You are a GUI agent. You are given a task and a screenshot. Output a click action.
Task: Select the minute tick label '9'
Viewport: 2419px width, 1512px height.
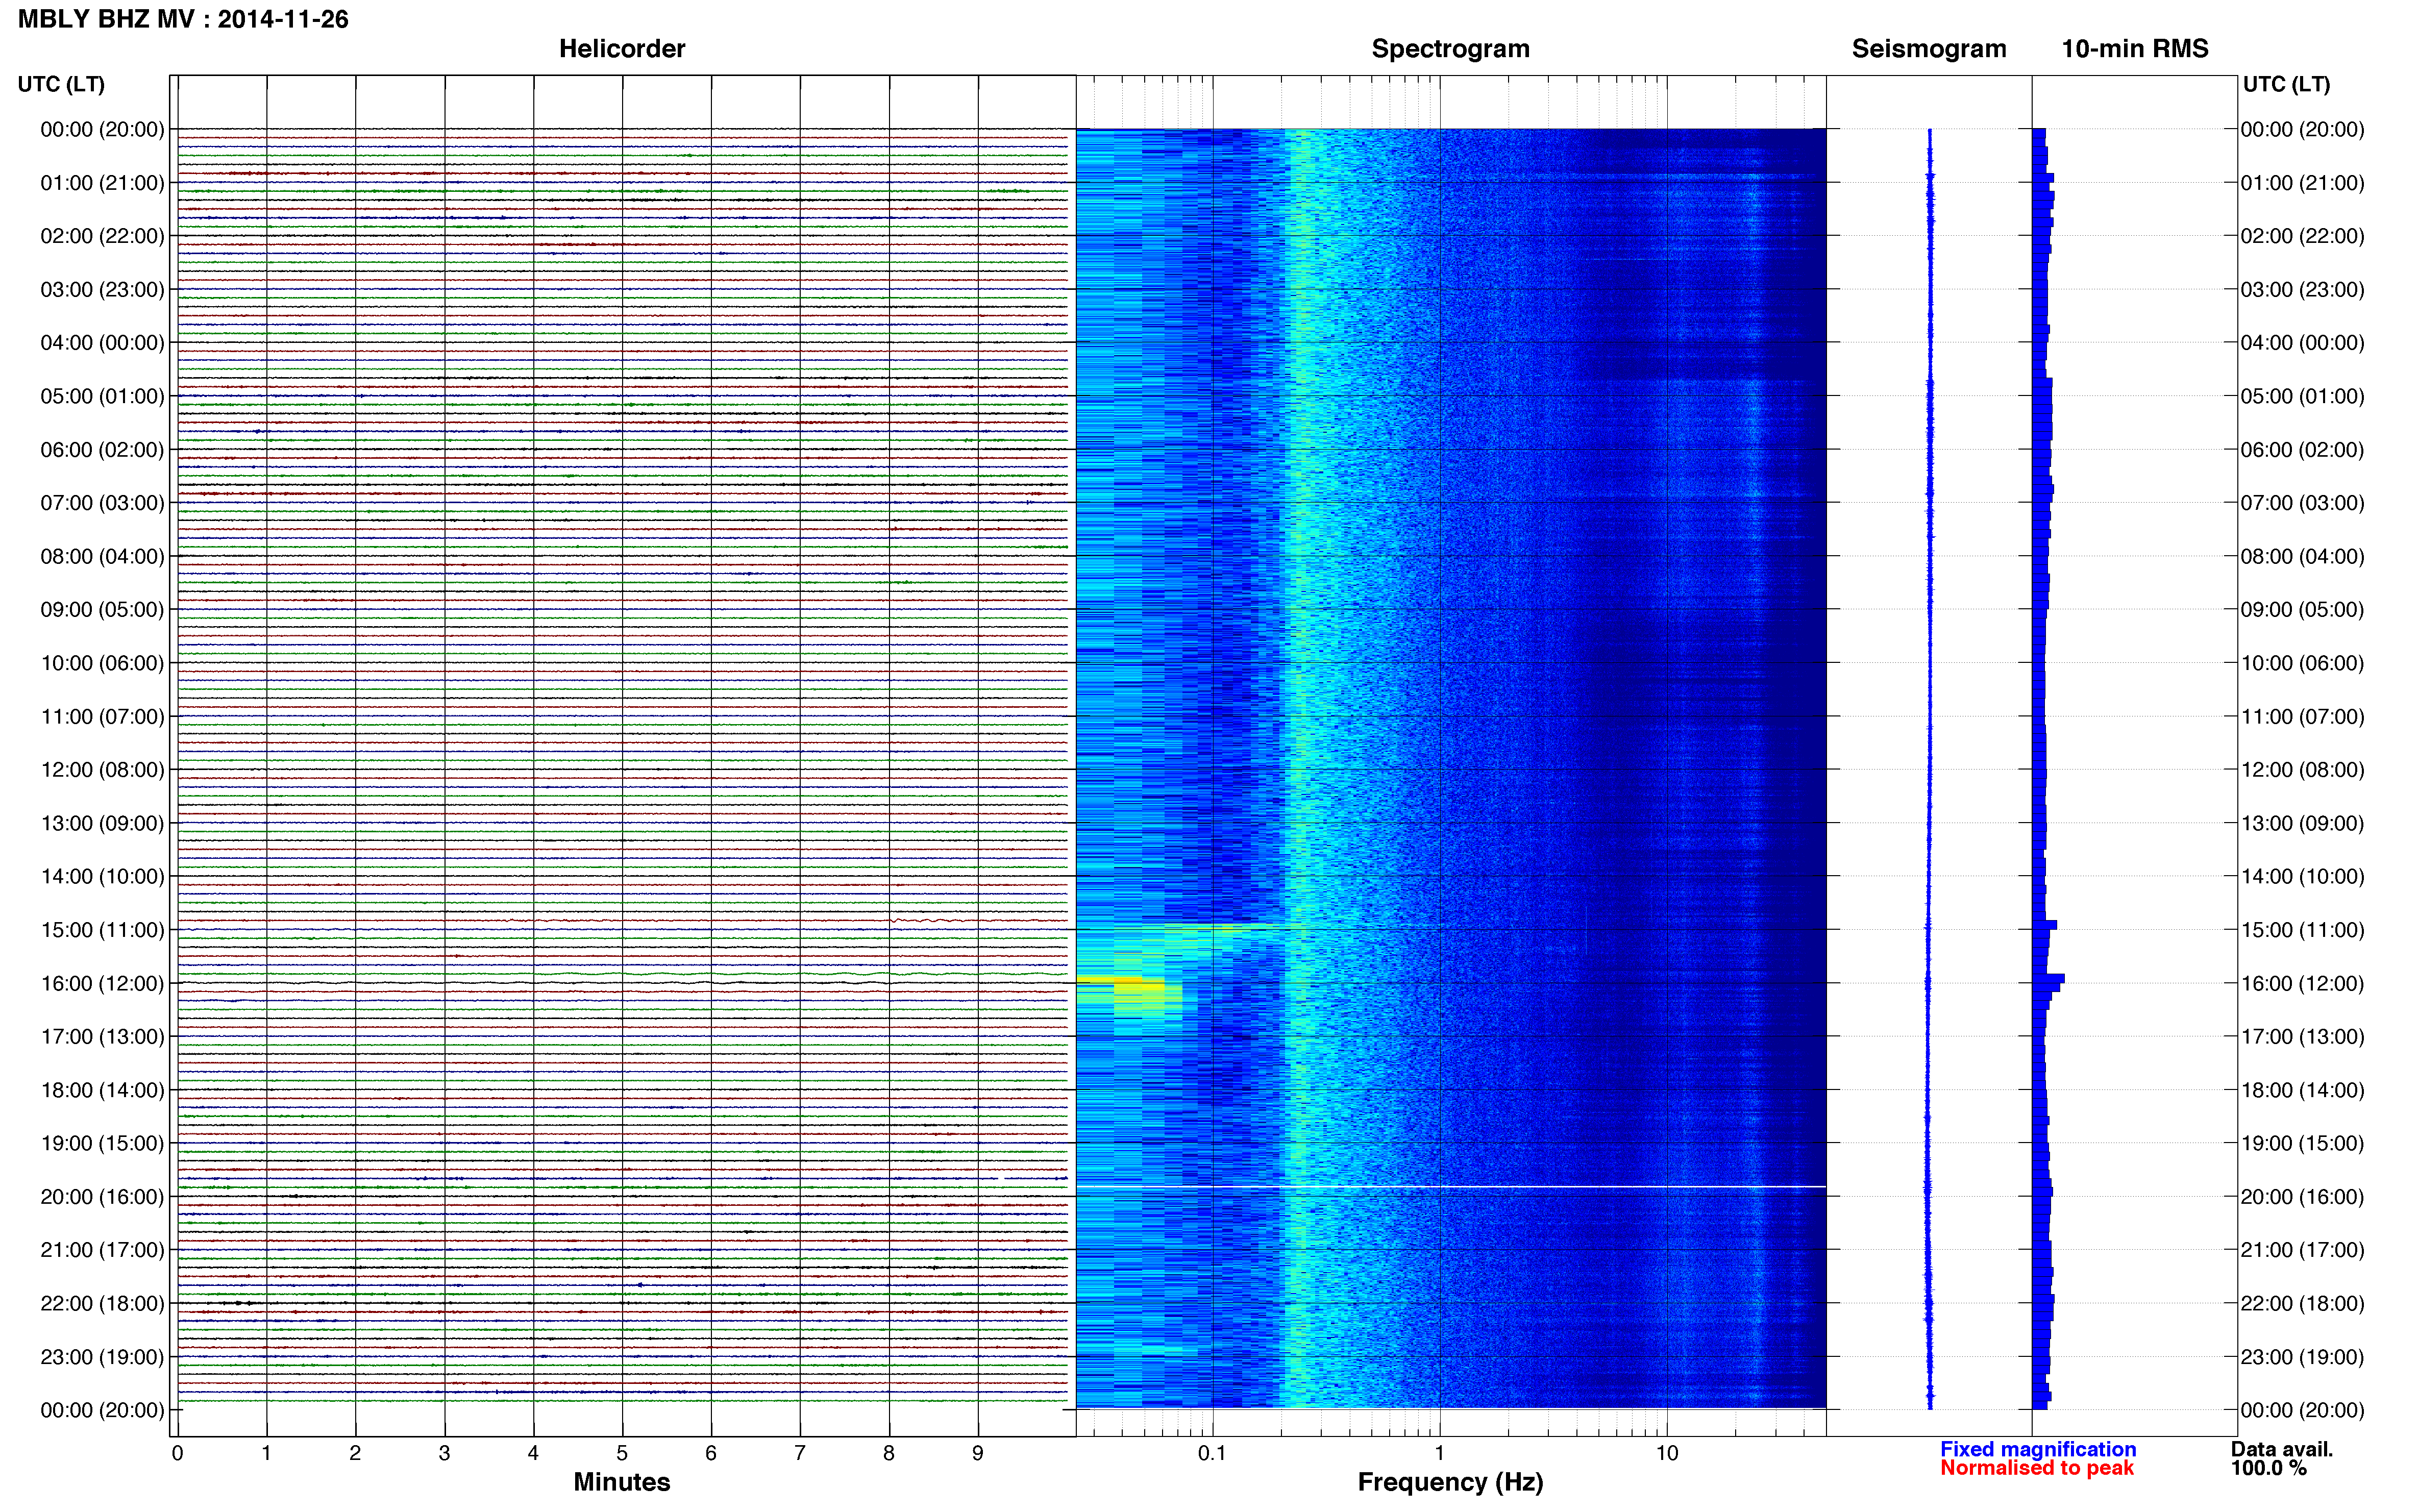point(978,1453)
